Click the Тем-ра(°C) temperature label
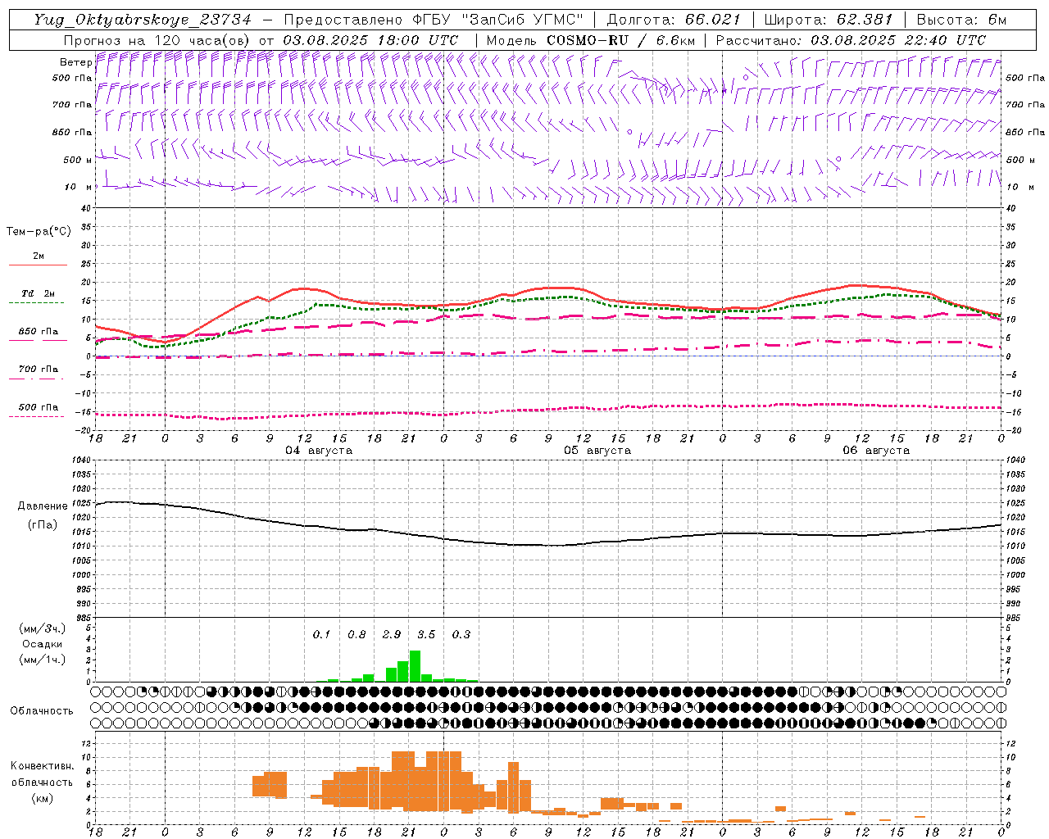 [39, 232]
